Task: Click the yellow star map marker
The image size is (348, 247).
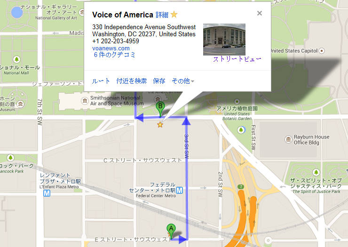Action: 160,125
